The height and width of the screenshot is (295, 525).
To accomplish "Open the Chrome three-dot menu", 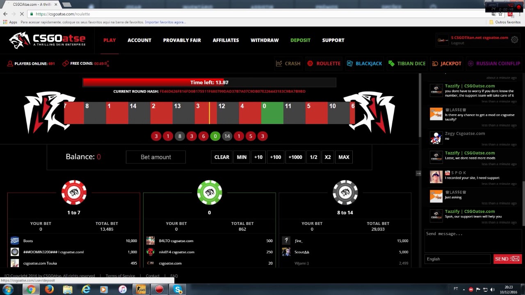I will pos(519,14).
